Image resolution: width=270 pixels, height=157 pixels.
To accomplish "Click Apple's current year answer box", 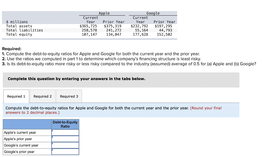I will coord(66,132).
